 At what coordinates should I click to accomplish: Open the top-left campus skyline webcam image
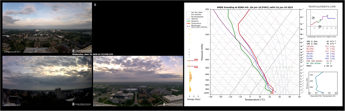click(47, 28)
